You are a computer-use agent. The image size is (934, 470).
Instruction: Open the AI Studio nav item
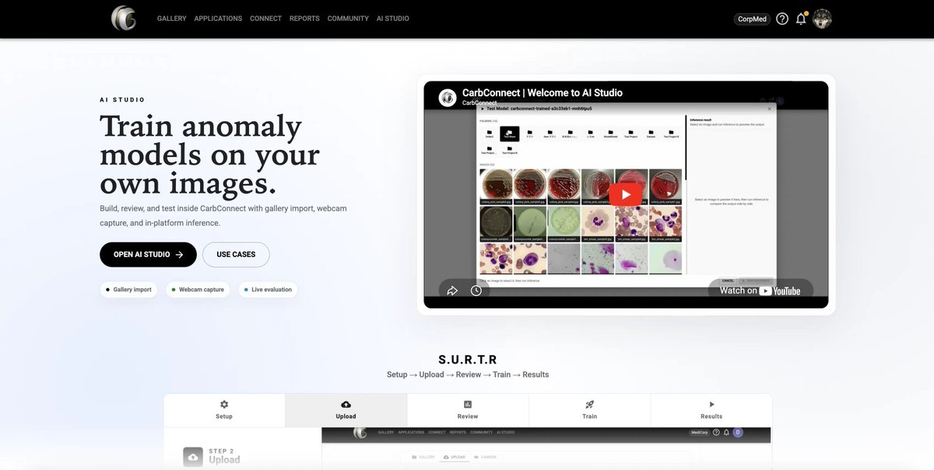(x=392, y=19)
